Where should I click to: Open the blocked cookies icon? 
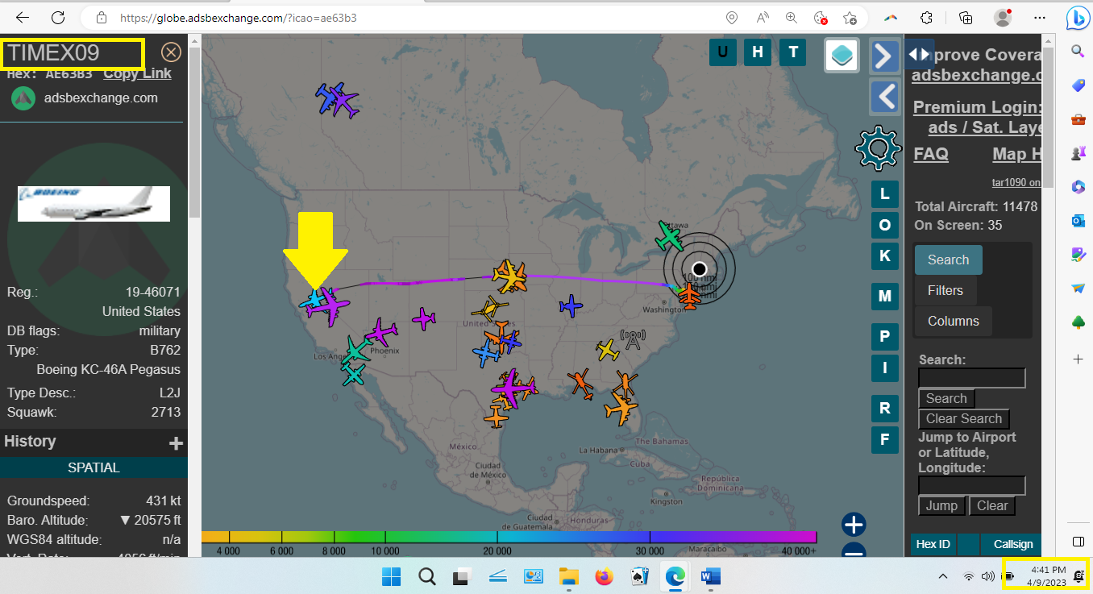821,17
